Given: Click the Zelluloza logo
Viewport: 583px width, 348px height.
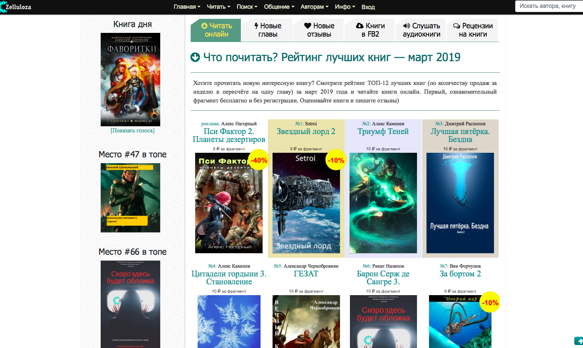Looking at the screenshot, I should (16, 7).
